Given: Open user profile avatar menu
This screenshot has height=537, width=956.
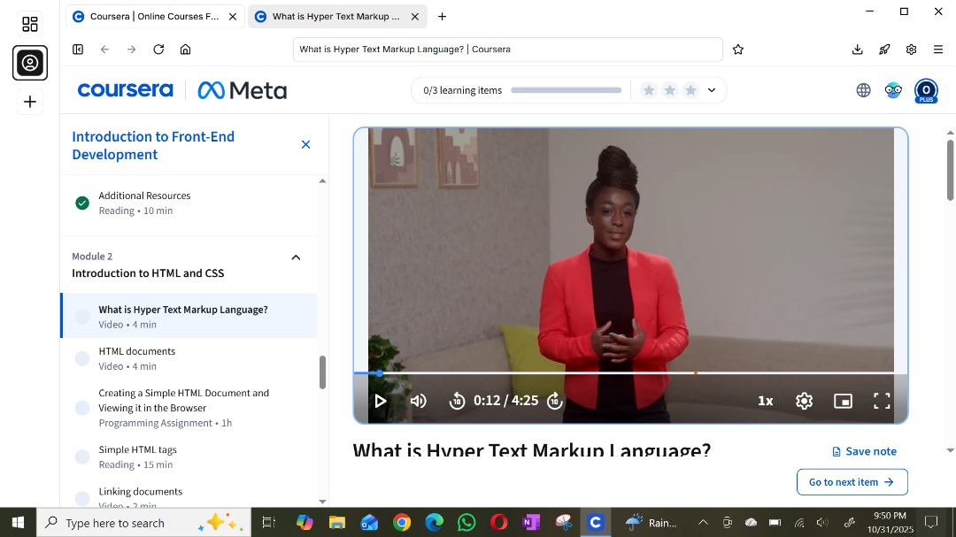Looking at the screenshot, I should 926,91.
